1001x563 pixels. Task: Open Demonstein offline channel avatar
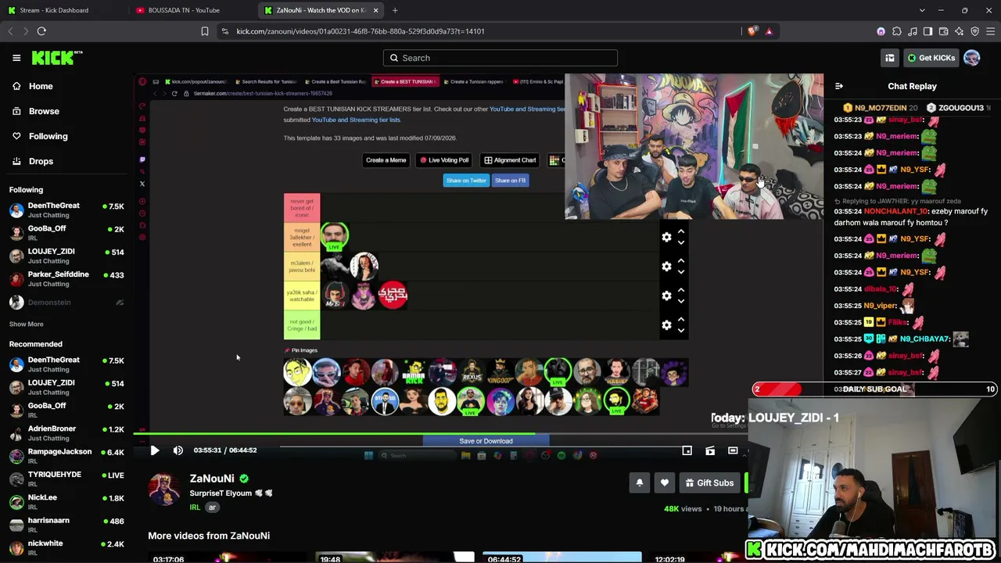16,303
